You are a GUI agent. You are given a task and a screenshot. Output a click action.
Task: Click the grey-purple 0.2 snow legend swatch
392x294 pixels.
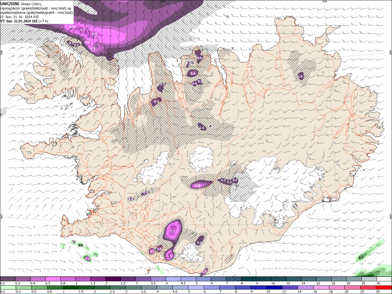point(8,279)
